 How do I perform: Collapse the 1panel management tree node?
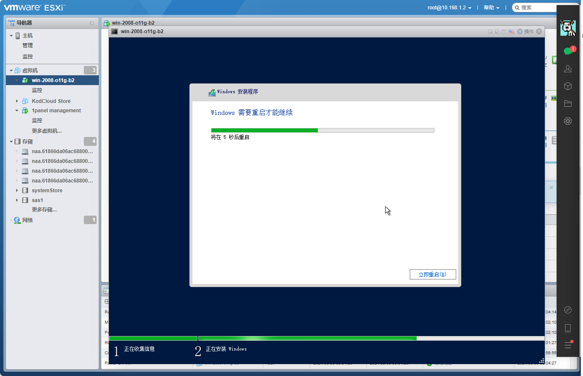17,111
